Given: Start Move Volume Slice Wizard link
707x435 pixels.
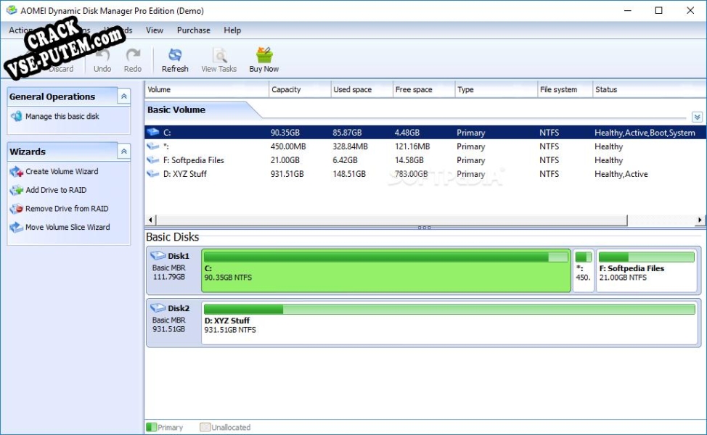Looking at the screenshot, I should click(68, 227).
